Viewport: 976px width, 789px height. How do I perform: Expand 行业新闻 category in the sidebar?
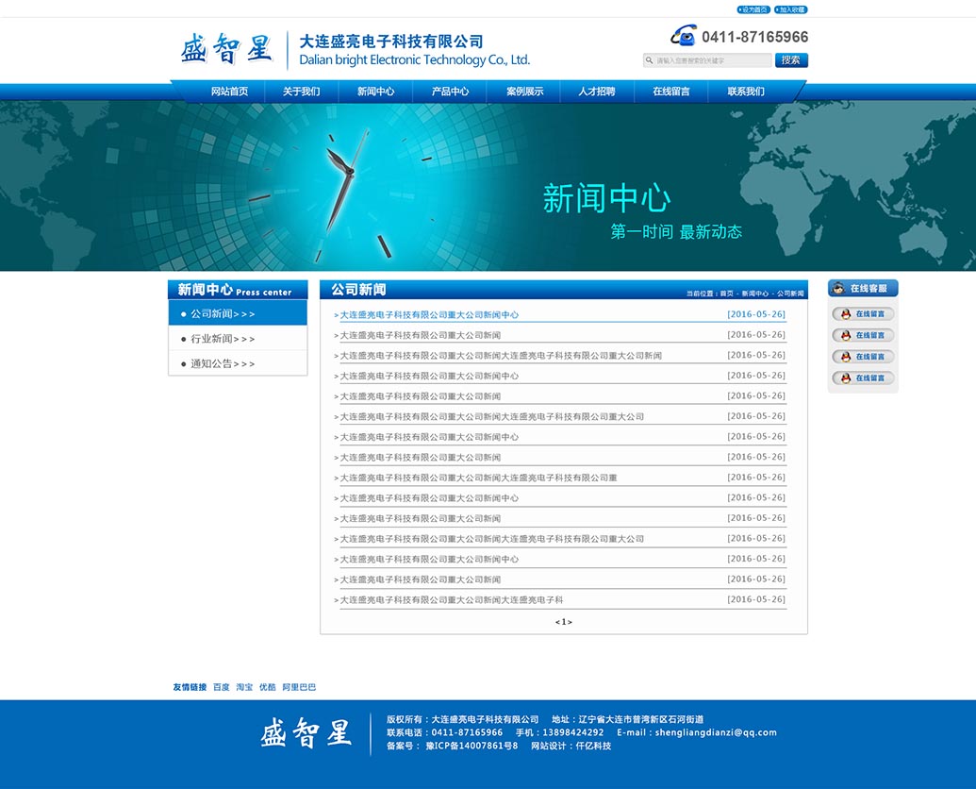[223, 339]
